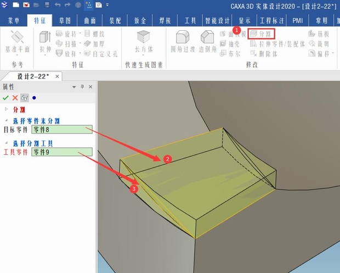The width and height of the screenshot is (340, 273).
Task: Switch to the 工程标注 ribbon tab
Action: pyautogui.click(x=272, y=21)
